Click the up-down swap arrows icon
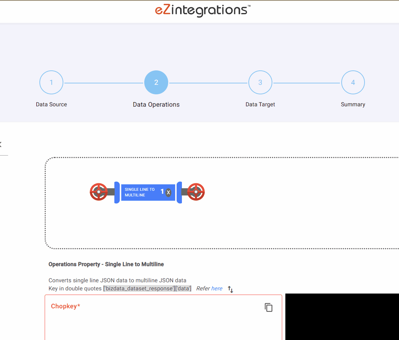399x340 pixels. [x=230, y=289]
